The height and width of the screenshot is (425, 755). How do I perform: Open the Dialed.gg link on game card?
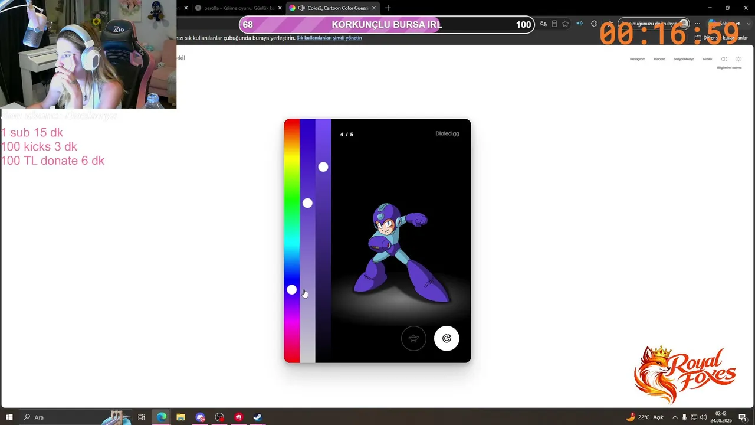[x=447, y=133]
